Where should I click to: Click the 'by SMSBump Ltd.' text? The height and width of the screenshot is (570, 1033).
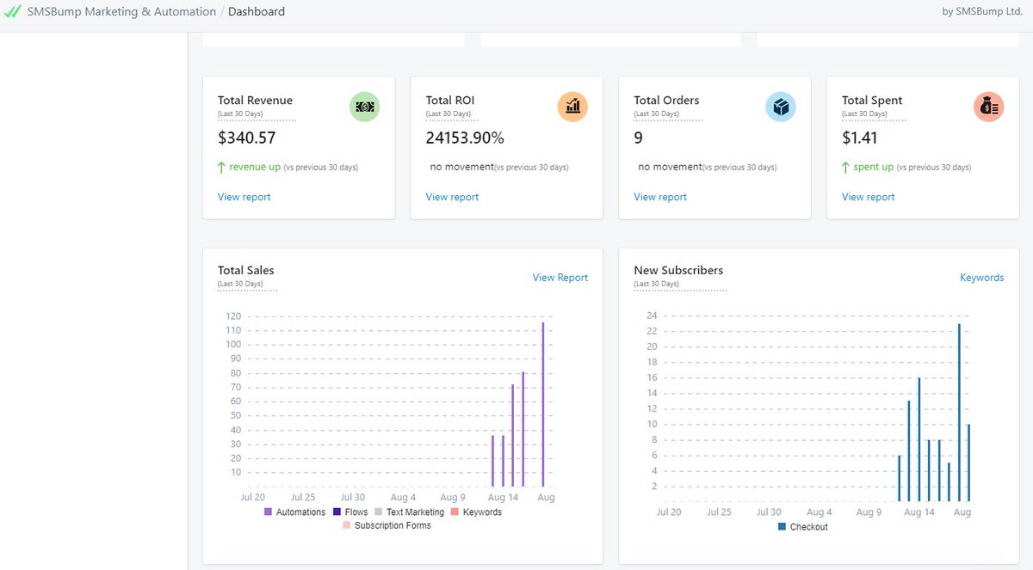983,12
